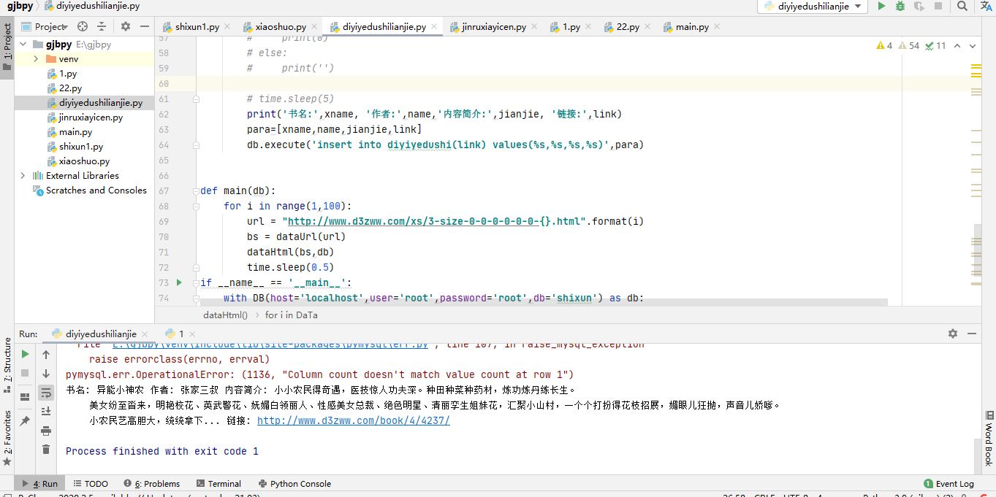Viewport: 996px width, 497px height.
Task: Toggle the 1: Project side tab
Action: pos(7,47)
